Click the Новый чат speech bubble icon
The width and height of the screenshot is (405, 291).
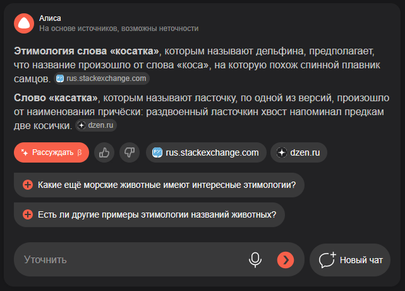327,260
